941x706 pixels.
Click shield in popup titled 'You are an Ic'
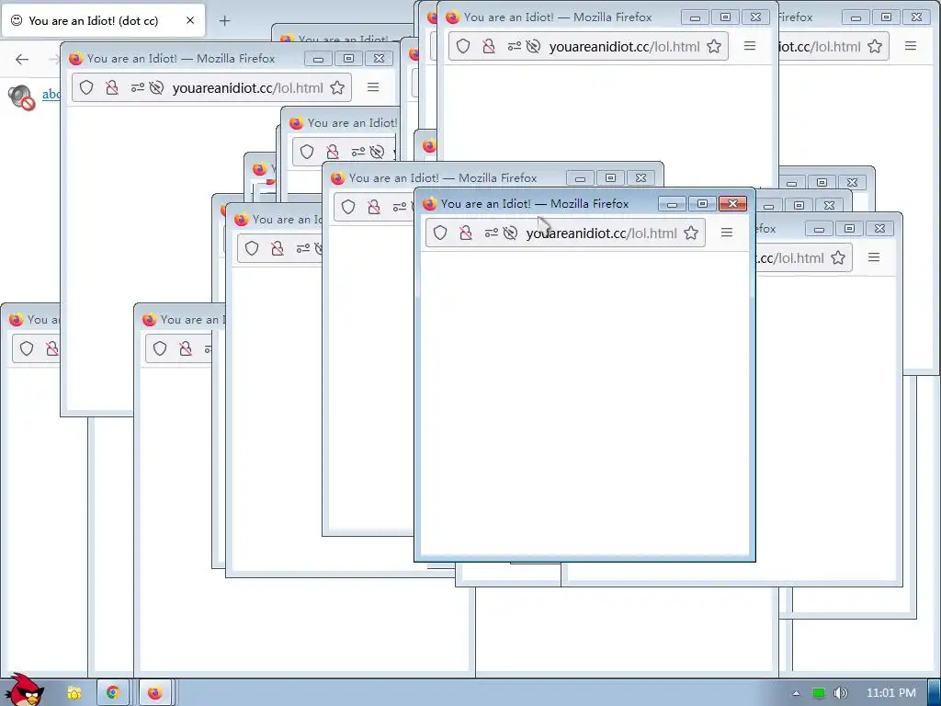click(x=252, y=248)
